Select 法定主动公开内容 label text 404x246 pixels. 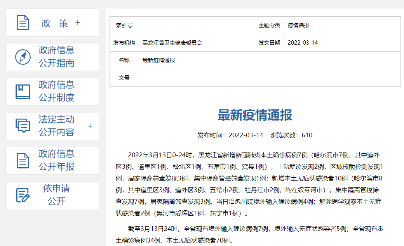56,126
